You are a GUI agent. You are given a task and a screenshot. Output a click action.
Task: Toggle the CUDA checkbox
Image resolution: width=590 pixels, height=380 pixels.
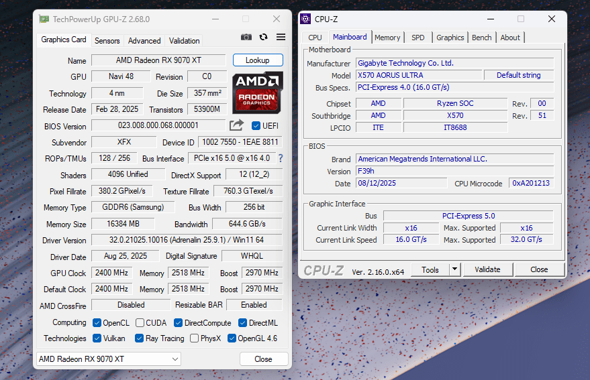point(140,323)
